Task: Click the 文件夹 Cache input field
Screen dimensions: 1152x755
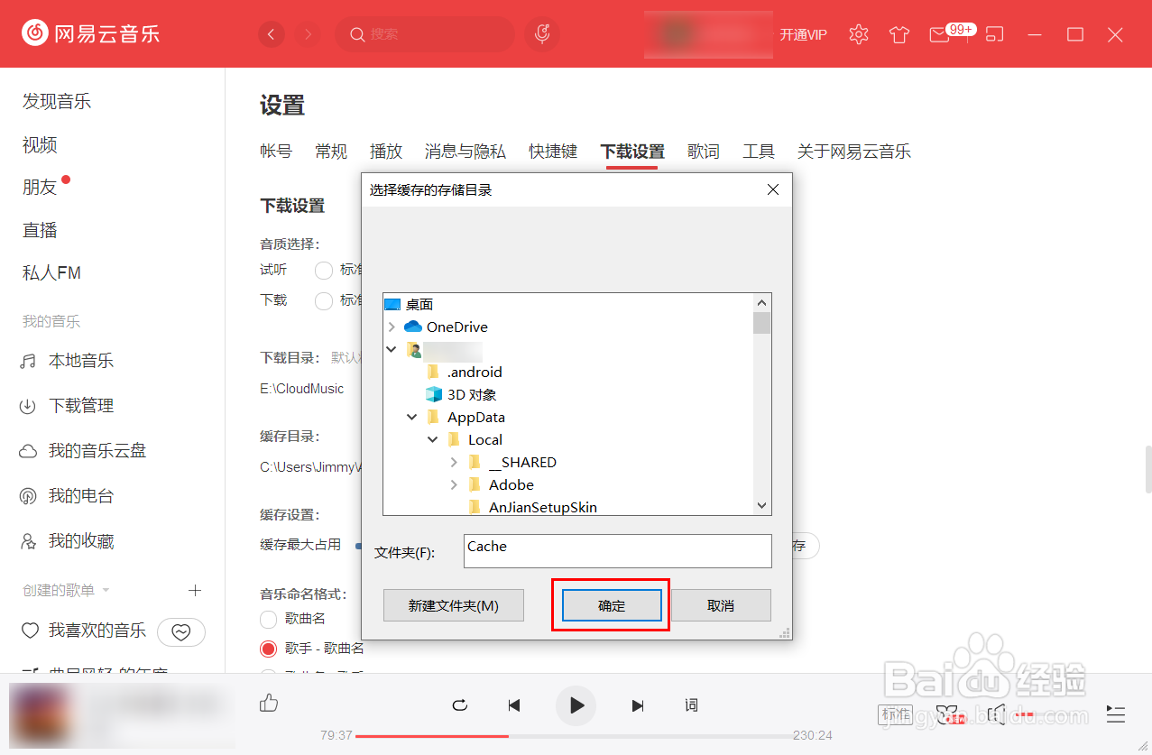Action: [618, 551]
